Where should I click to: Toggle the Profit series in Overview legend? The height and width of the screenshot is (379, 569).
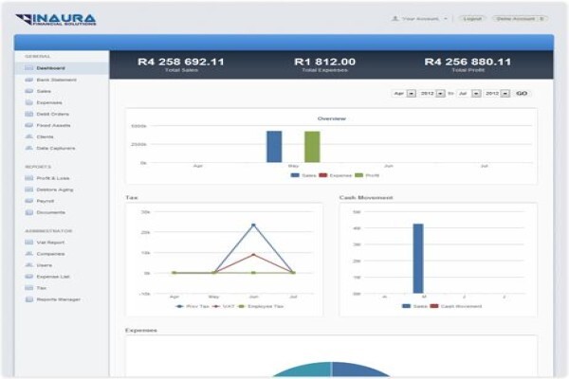coord(367,175)
